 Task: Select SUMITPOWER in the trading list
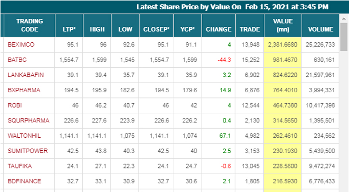(x=25, y=151)
